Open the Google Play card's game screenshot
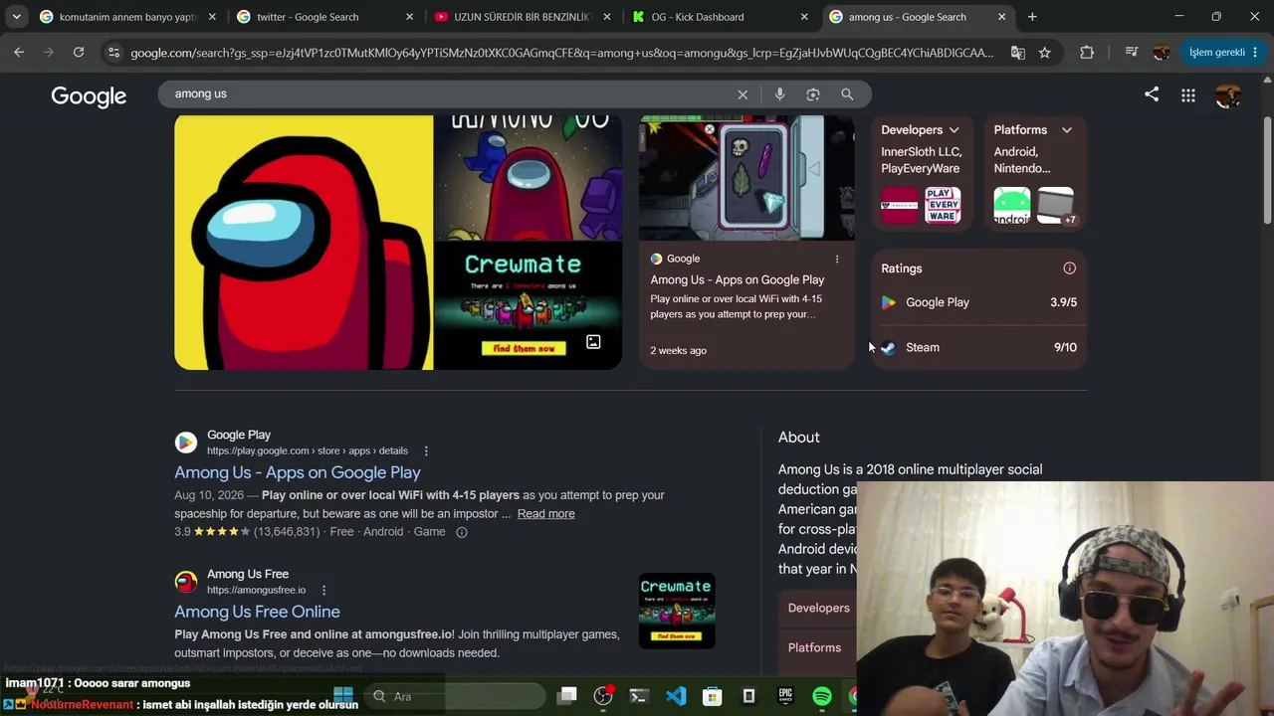Image resolution: width=1274 pixels, height=716 pixels. tap(746, 178)
